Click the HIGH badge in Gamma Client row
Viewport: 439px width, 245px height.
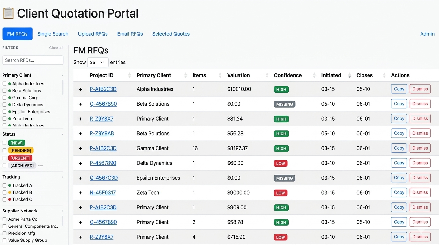click(x=281, y=149)
